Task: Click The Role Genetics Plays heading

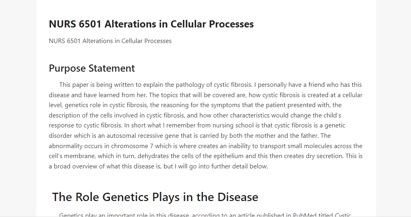Action: (x=155, y=197)
